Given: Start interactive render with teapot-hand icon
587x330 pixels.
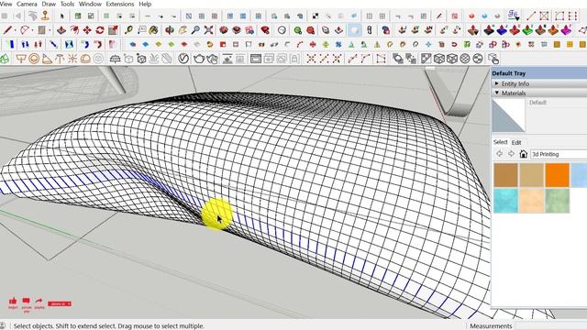Looking at the screenshot, I should [x=212, y=59].
